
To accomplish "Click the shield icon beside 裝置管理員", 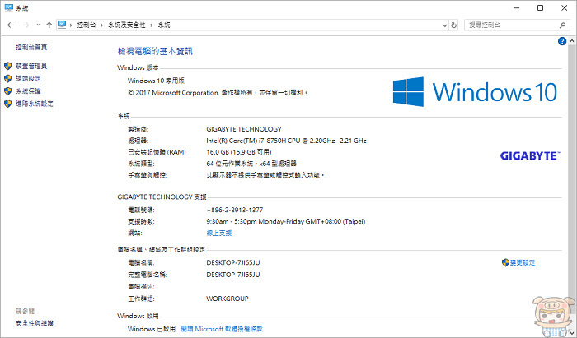I will (8, 66).
